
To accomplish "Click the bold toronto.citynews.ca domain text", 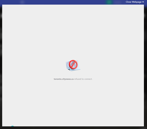I will click(64, 79).
